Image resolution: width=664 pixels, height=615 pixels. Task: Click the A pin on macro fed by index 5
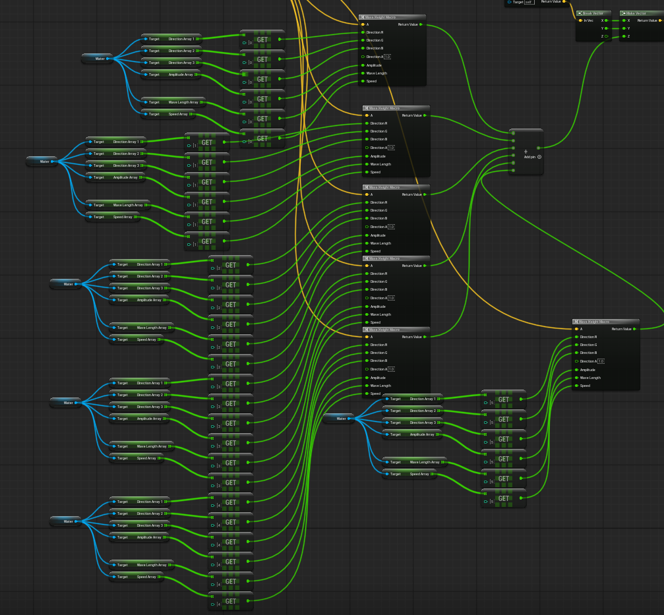[x=578, y=329]
